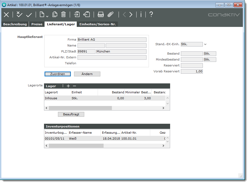249x184 pixels.
Task: Open the Preise tab
Action: tap(37, 24)
